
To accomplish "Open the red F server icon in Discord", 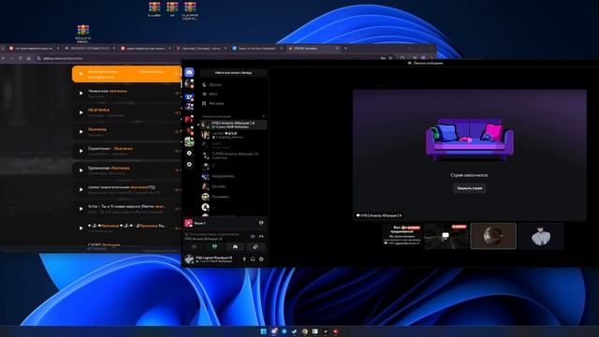I will point(189,120).
